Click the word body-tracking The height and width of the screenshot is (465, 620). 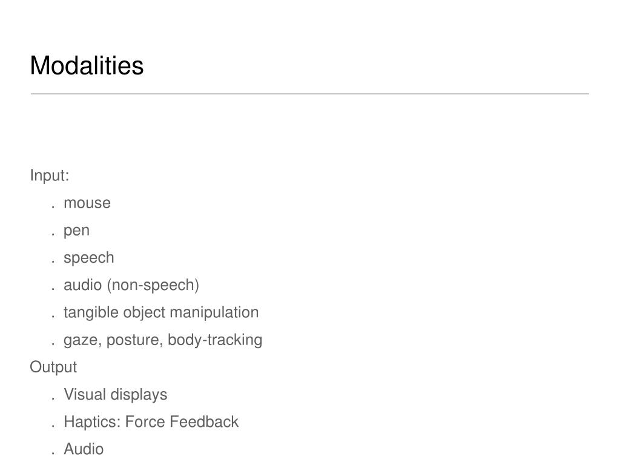pos(215,340)
